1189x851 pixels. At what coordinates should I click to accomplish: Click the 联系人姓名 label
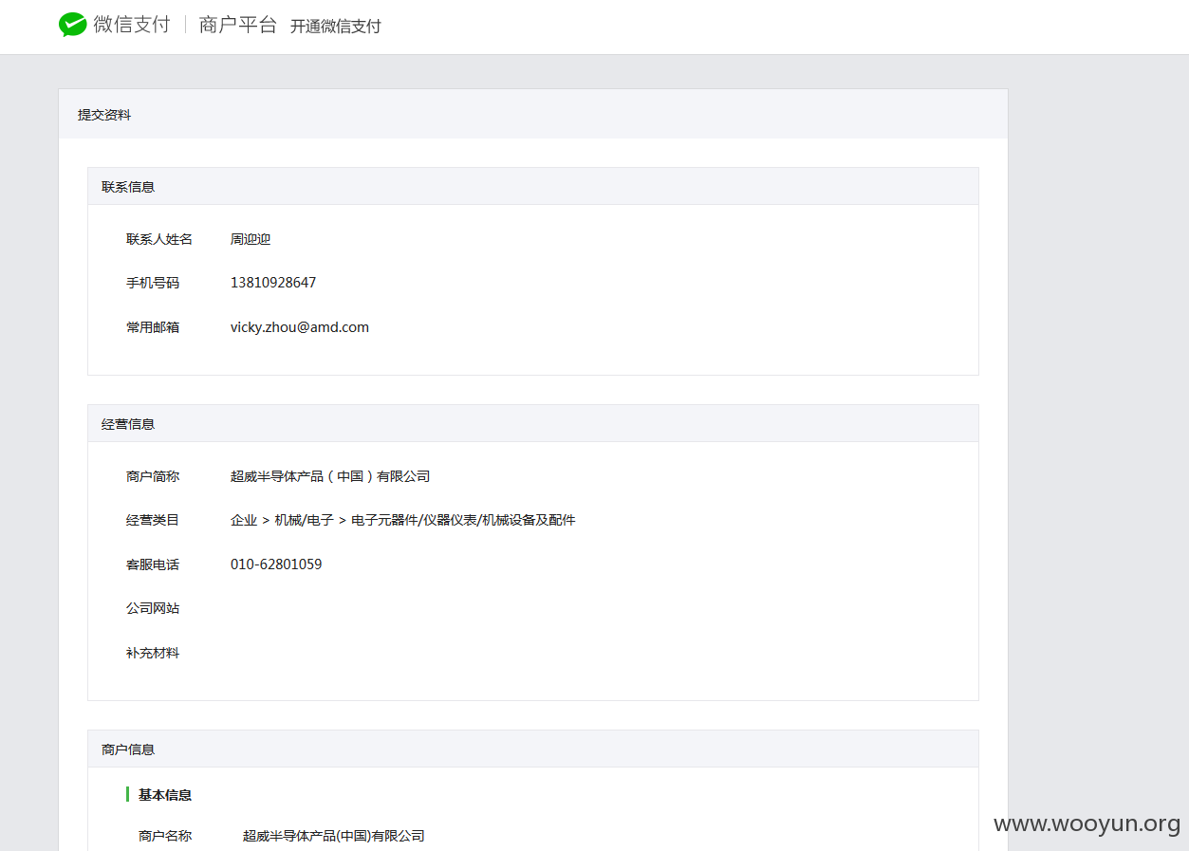[159, 239]
